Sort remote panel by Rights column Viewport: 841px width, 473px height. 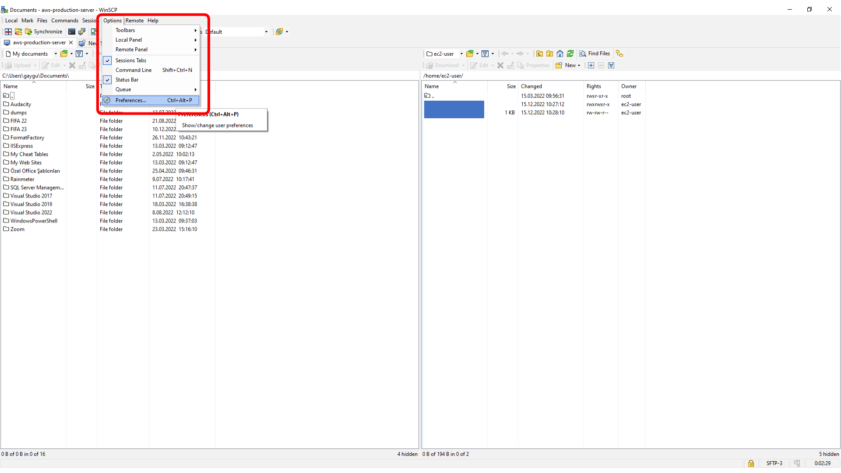(601, 86)
